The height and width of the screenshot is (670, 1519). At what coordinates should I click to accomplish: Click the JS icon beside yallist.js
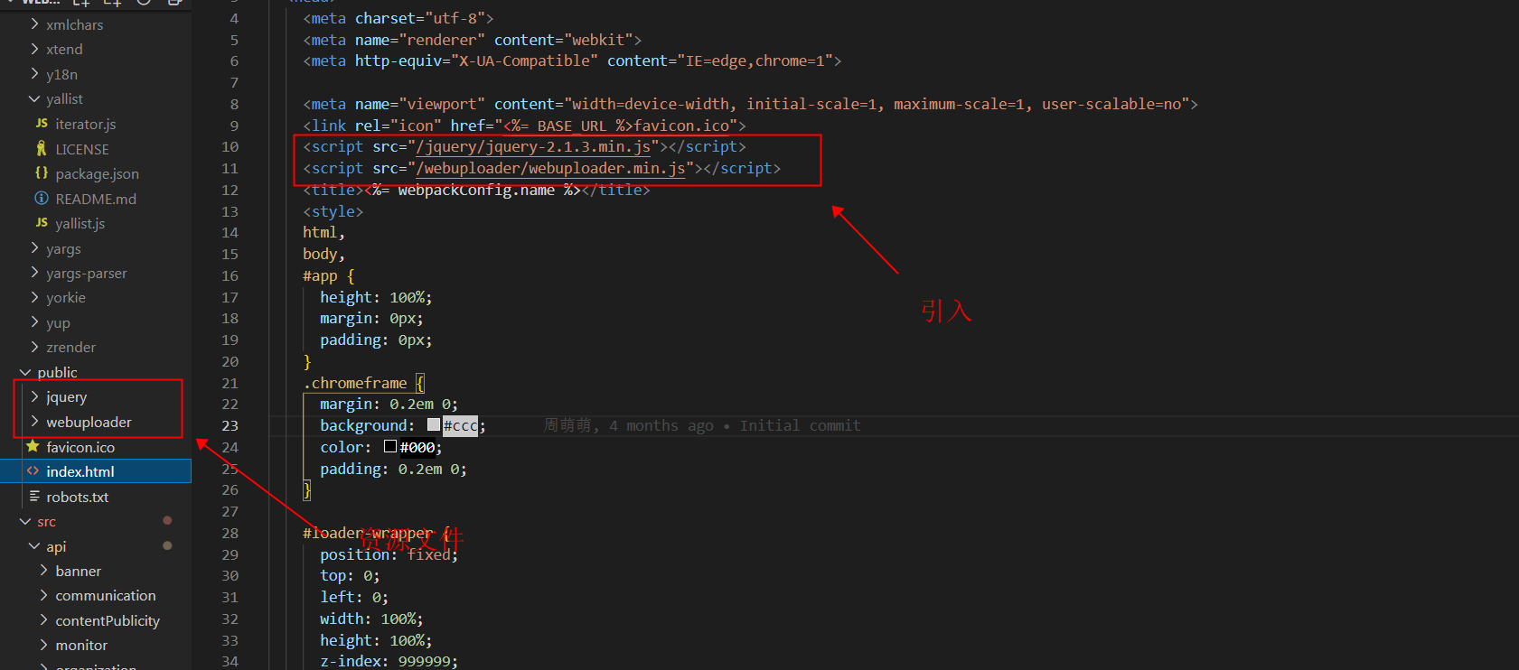[42, 222]
